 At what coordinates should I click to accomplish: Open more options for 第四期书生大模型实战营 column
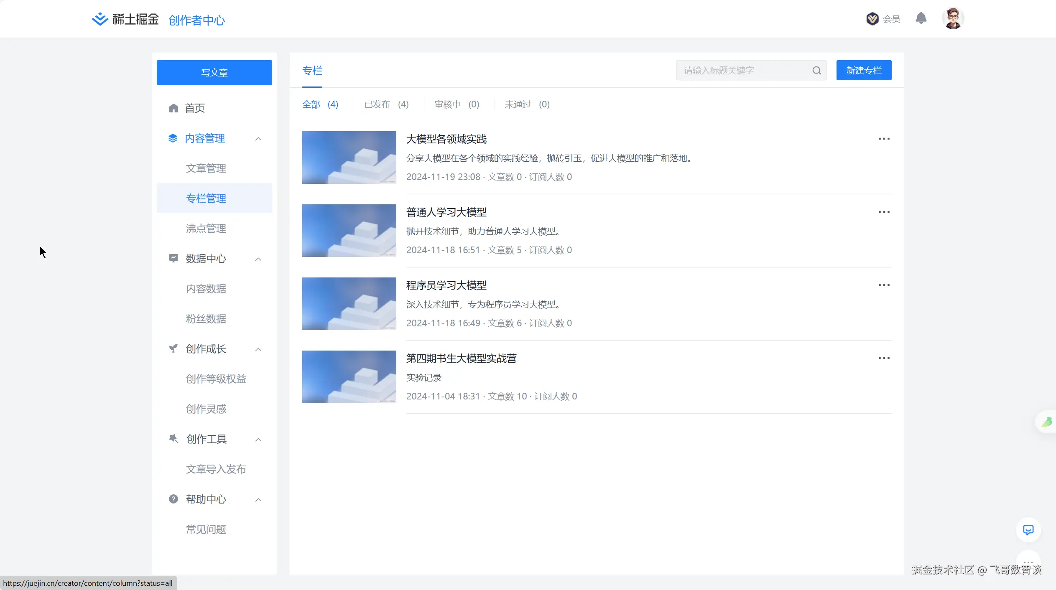coord(884,358)
